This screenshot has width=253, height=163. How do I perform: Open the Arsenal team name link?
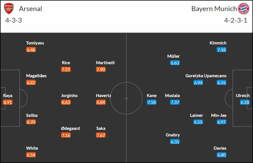coord(30,9)
